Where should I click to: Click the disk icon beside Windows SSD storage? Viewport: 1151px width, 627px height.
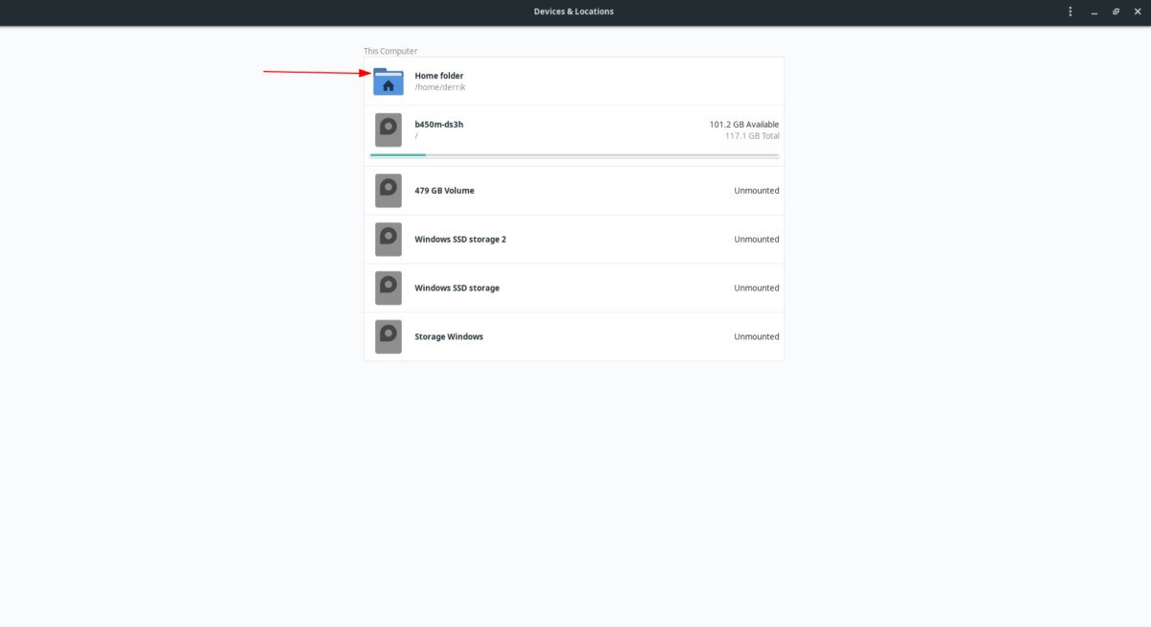pos(388,289)
